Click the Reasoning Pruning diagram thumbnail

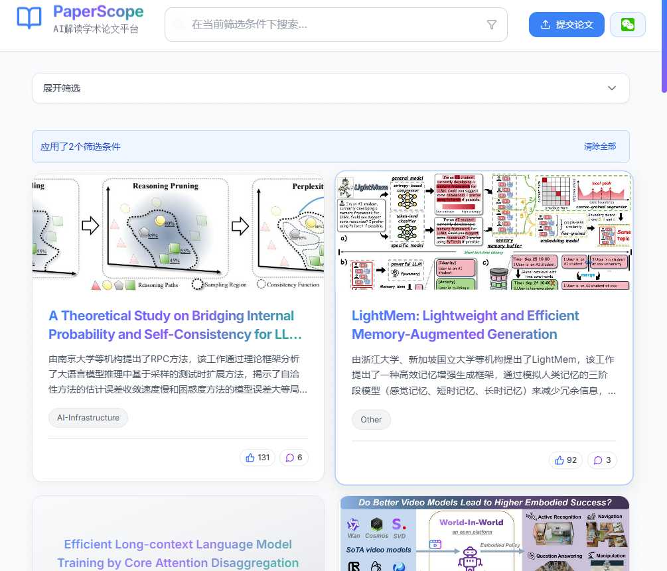(x=178, y=232)
